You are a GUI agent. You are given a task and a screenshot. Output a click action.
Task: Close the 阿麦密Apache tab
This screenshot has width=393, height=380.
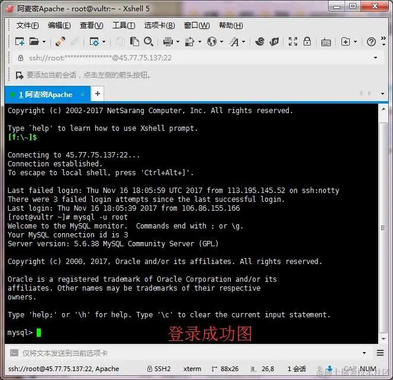(82, 95)
